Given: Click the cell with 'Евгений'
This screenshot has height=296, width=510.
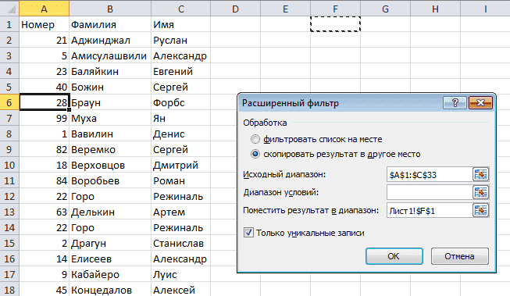Looking at the screenshot, I should (x=181, y=71).
